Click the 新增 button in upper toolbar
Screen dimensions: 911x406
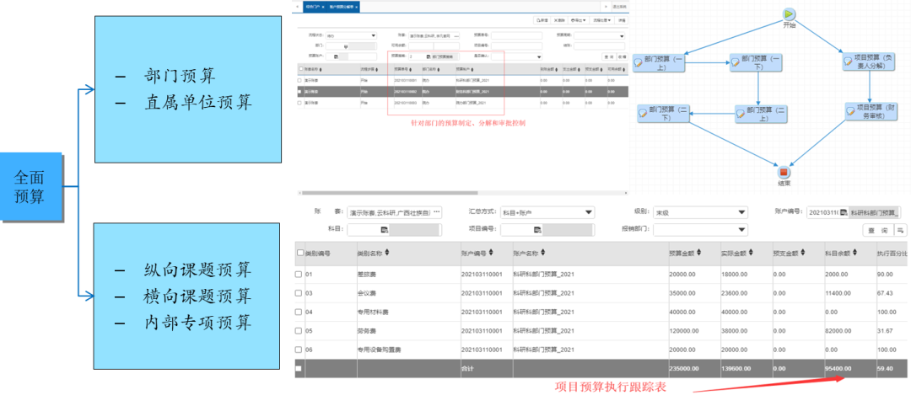[x=542, y=20]
